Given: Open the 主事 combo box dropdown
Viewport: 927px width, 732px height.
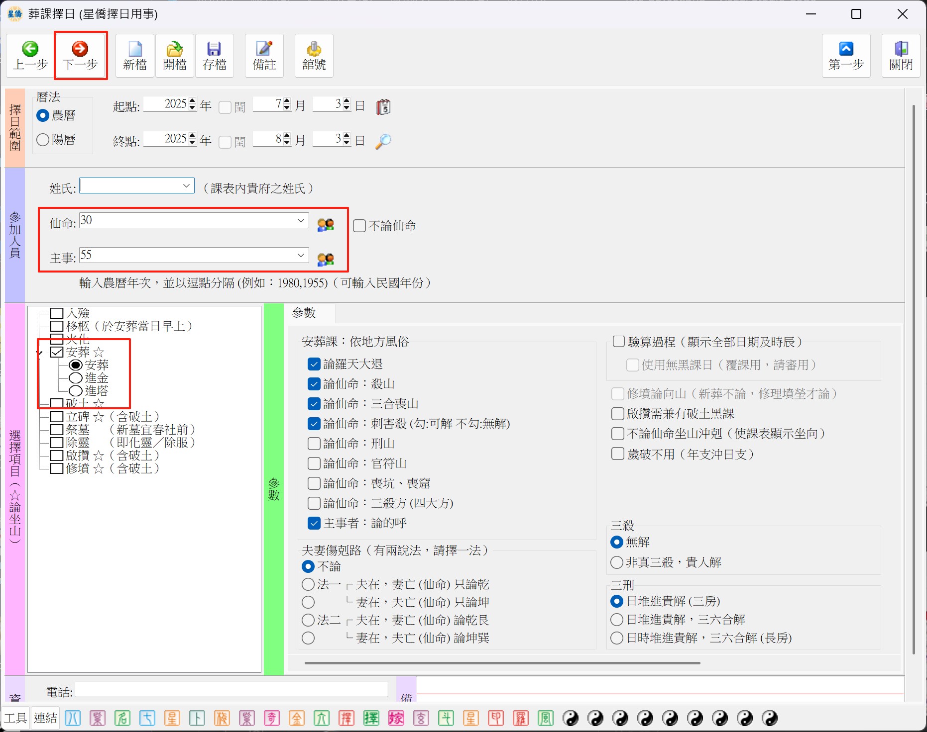Looking at the screenshot, I should pos(301,255).
